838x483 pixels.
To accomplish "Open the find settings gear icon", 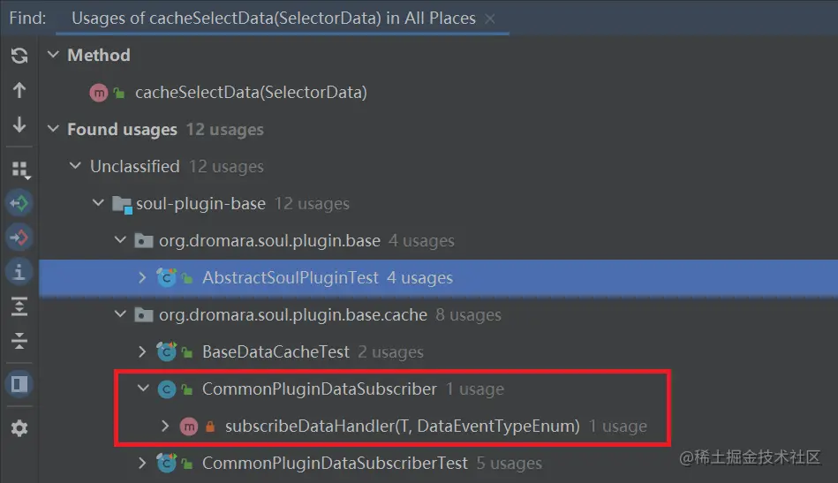I will point(19,428).
